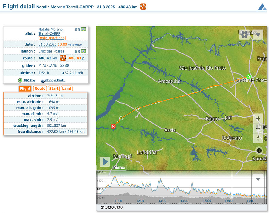Download the IGC file
The width and height of the screenshot is (269, 213).
(x=29, y=81)
